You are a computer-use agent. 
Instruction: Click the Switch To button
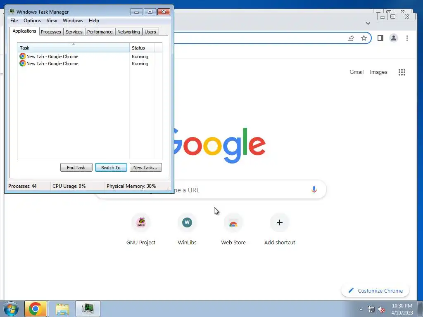click(x=111, y=168)
